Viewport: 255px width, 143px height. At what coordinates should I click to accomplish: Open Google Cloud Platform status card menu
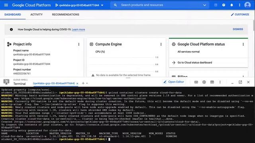coord(243,44)
